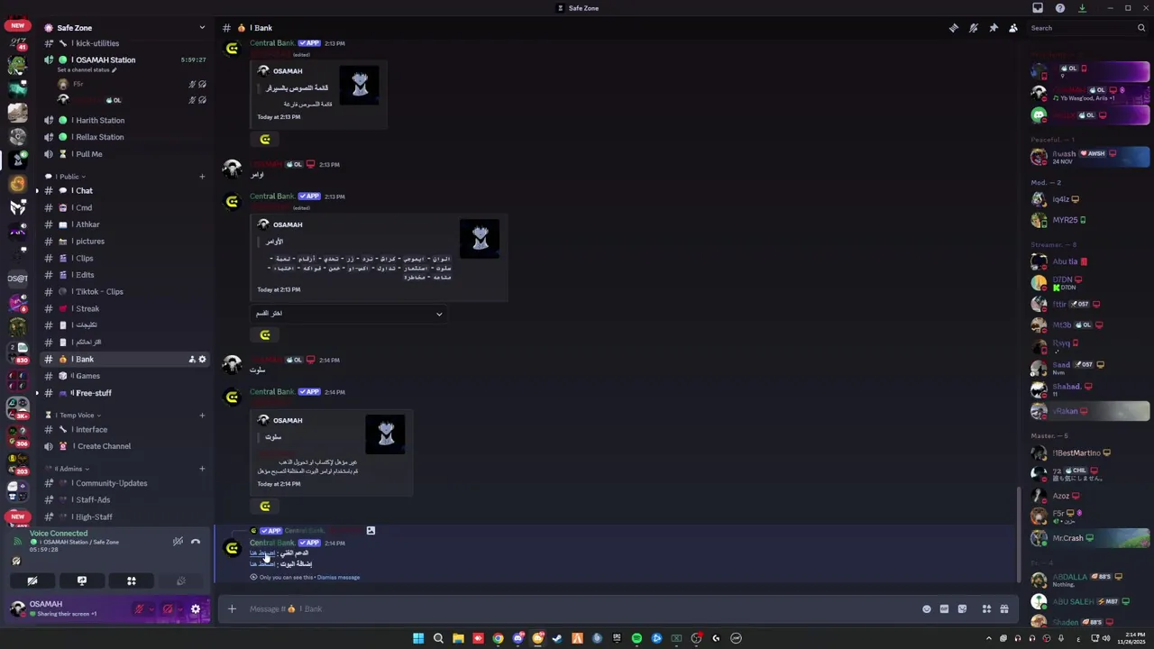Add channel to Temp Voice category plus
This screenshot has height=649, width=1154.
click(x=202, y=416)
